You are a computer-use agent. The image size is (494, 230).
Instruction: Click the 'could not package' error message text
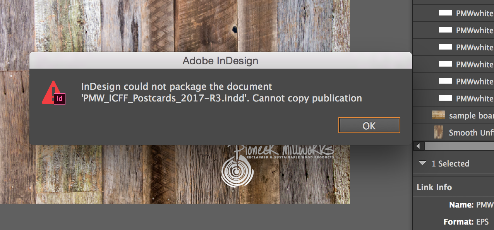221,92
